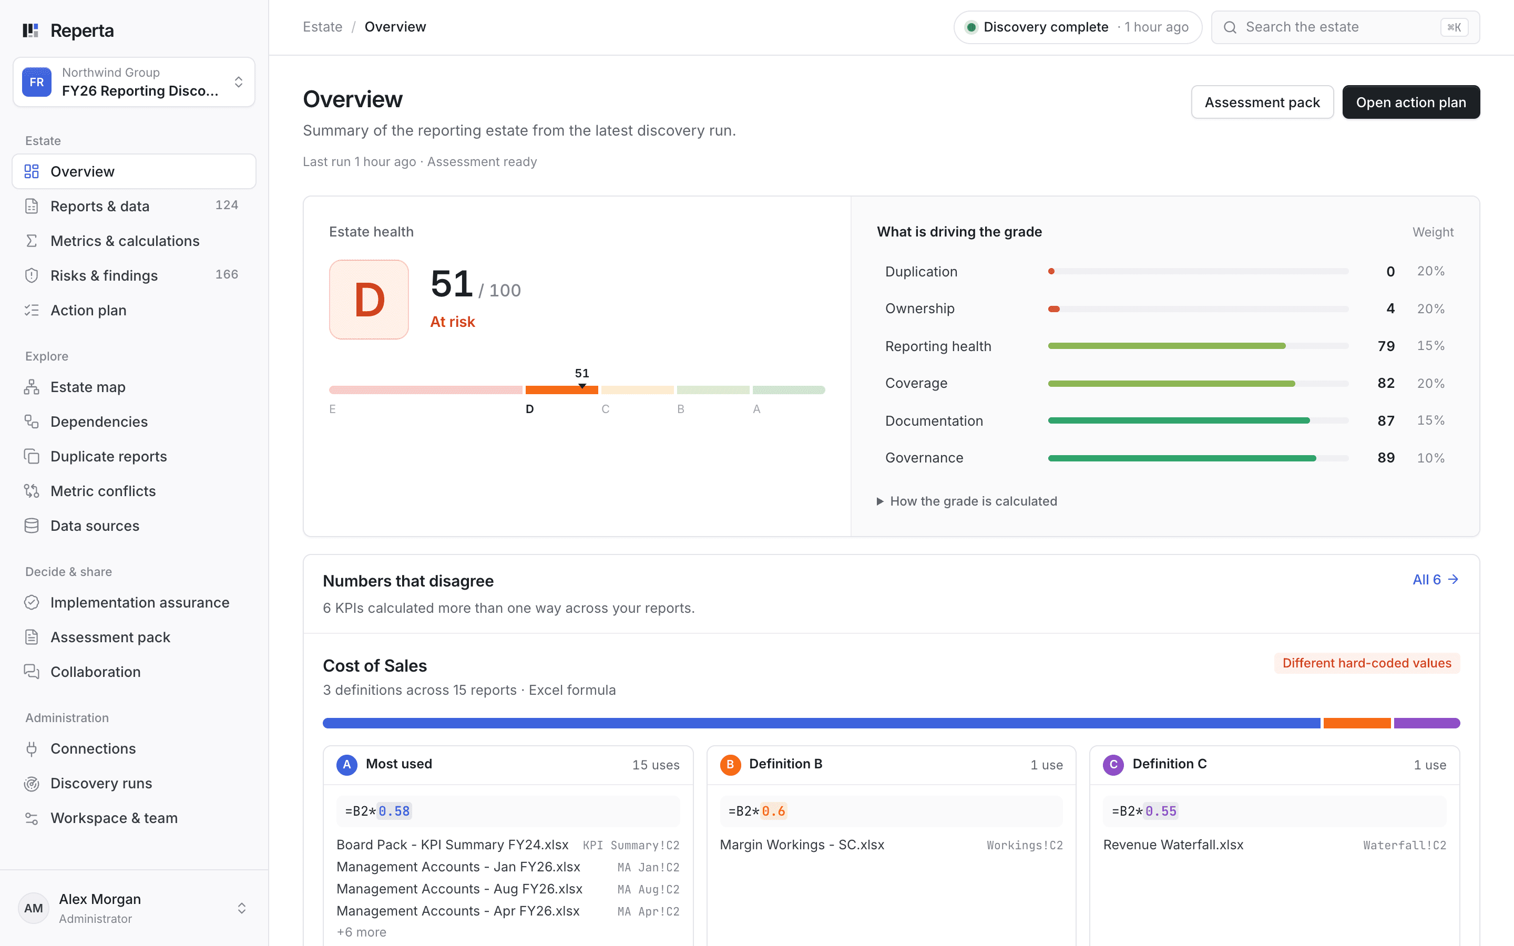
Task: Go to Risks & findings page
Action: 134,275
